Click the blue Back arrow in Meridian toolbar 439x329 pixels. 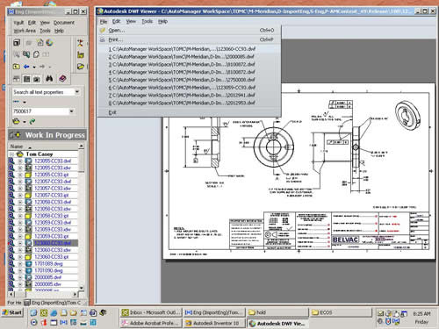click(x=26, y=67)
